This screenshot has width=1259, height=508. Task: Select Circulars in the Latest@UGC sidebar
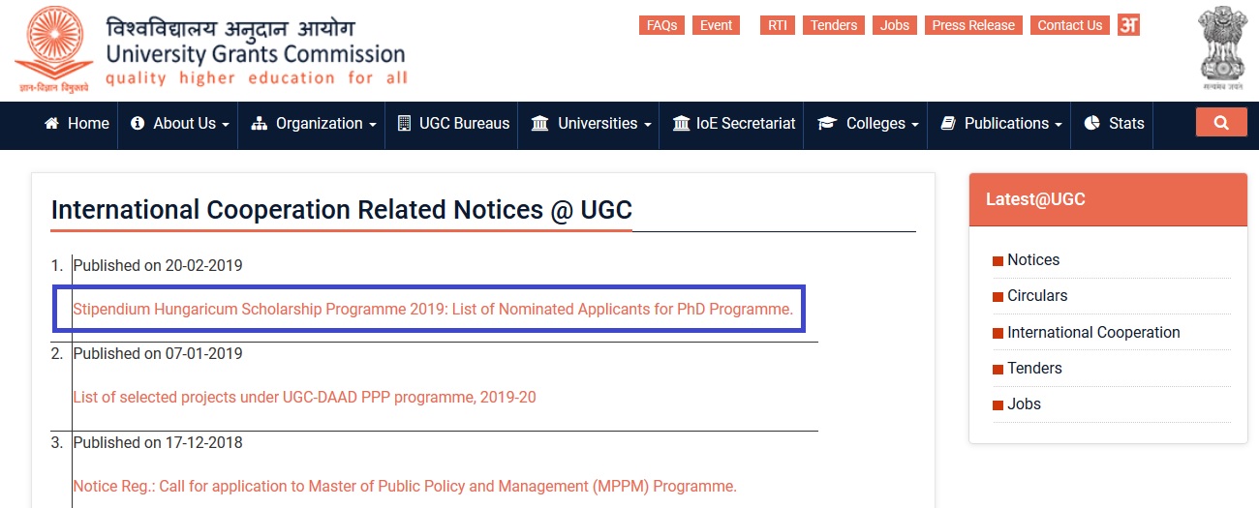point(1037,295)
